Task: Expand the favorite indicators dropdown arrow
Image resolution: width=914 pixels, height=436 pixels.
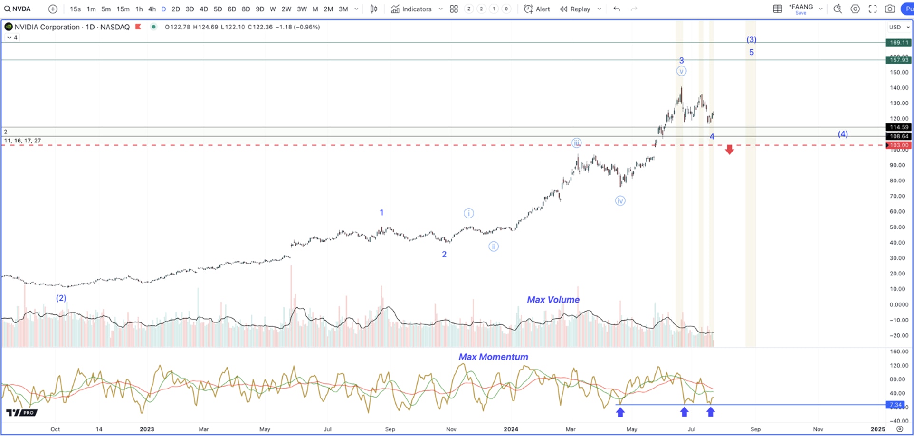Action: click(440, 9)
